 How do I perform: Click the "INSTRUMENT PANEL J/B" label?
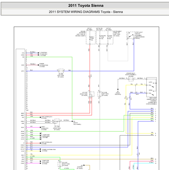pos(117,33)
